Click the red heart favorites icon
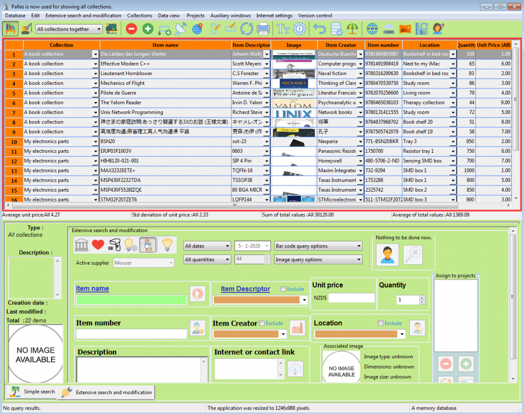The image size is (524, 414). [98, 245]
